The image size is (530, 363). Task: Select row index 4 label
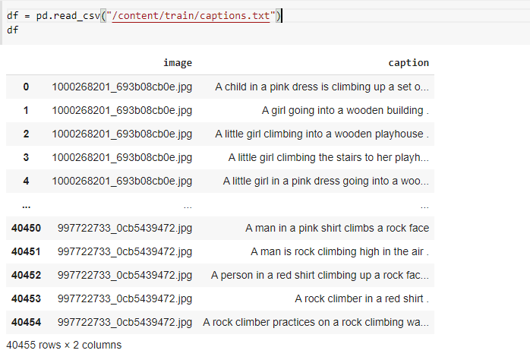click(26, 181)
